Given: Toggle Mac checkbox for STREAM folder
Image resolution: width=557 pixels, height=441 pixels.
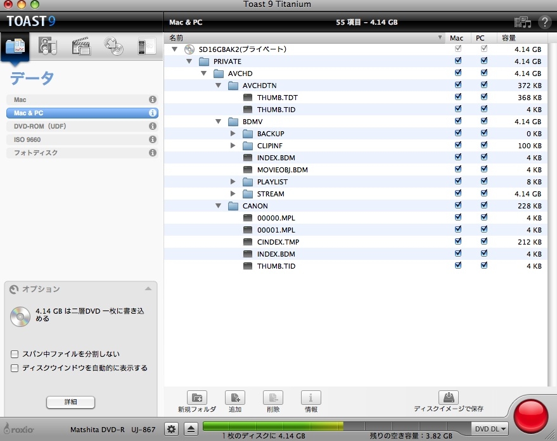Looking at the screenshot, I should [x=458, y=193].
